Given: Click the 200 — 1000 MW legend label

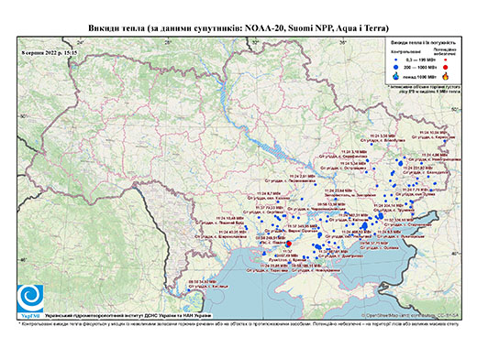Looking at the screenshot, I should point(419,67).
